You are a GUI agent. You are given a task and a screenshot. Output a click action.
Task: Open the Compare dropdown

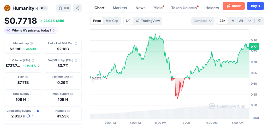tap(203, 21)
